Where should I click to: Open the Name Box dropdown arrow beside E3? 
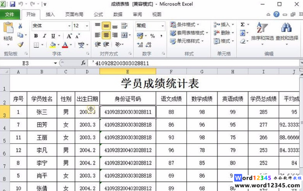pos(55,63)
